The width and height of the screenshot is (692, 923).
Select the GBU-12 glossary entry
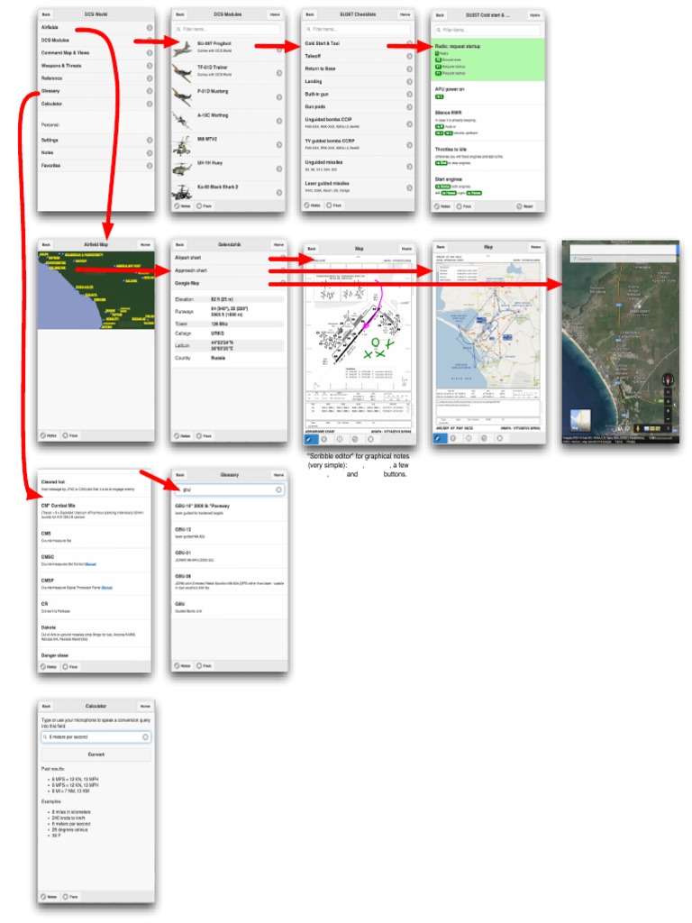point(230,533)
